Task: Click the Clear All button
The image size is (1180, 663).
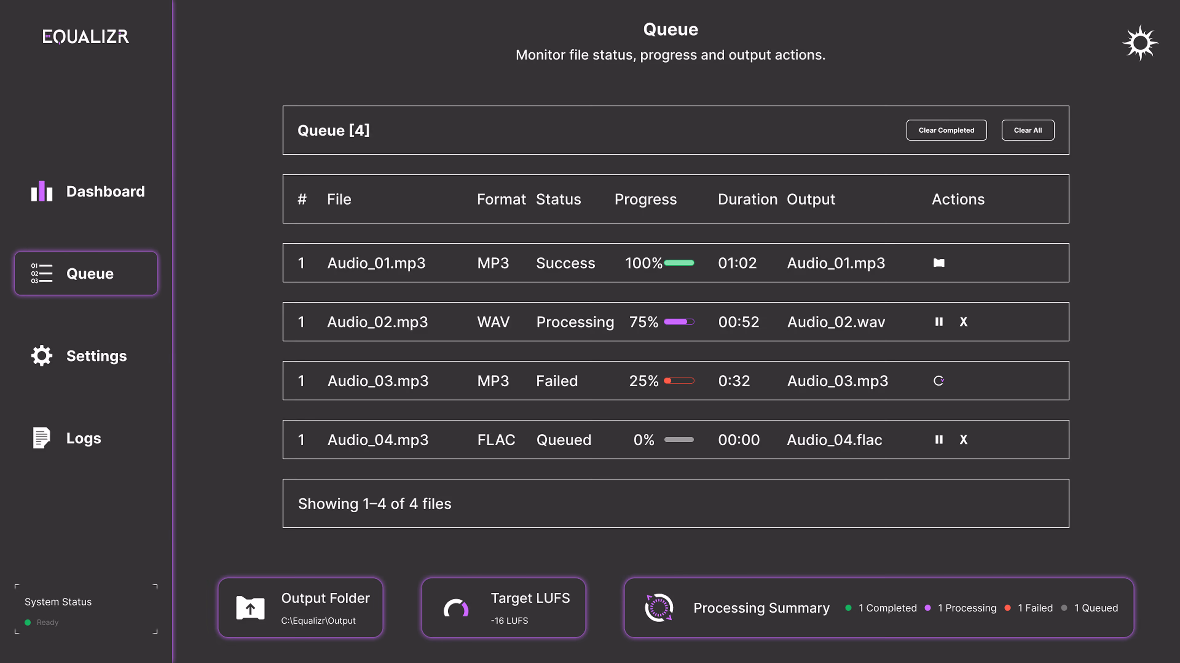Action: pyautogui.click(x=1028, y=130)
